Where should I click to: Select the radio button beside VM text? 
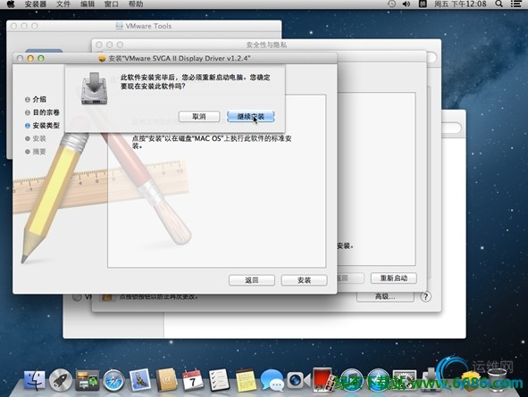point(77,297)
